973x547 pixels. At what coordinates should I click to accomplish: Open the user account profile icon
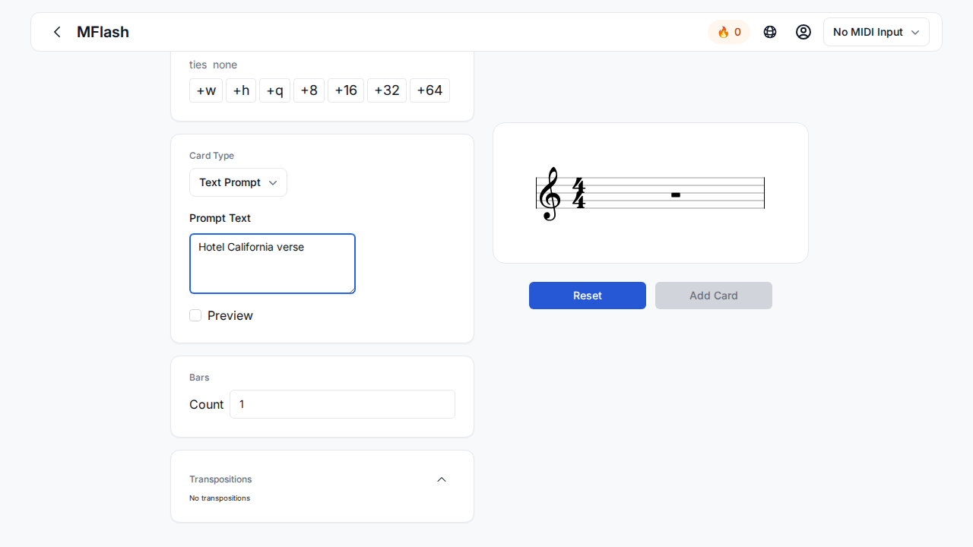(803, 32)
